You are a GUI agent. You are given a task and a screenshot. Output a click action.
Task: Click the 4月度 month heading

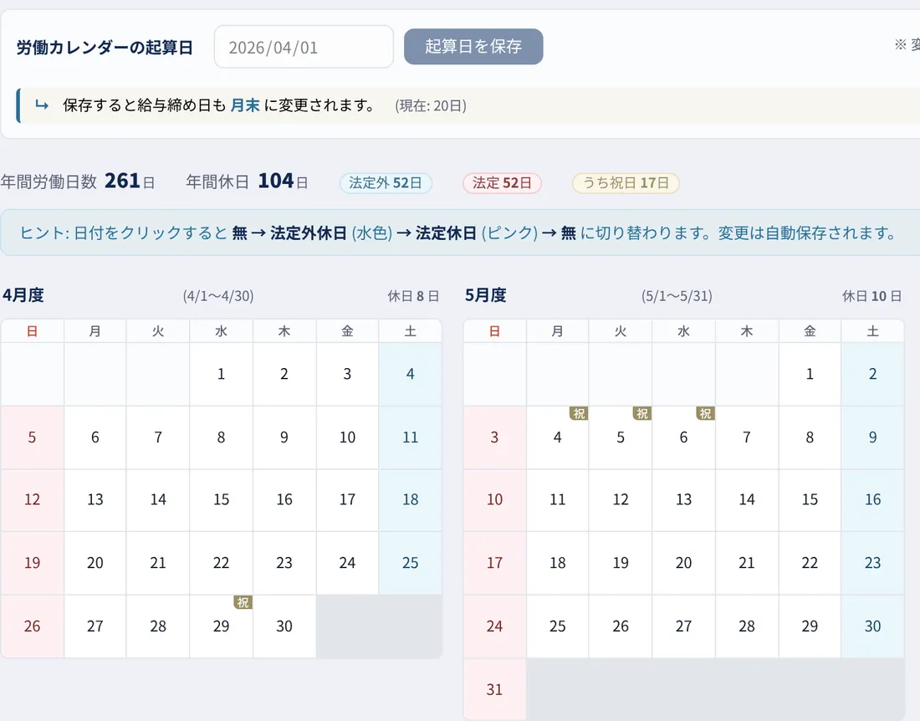coord(23,295)
